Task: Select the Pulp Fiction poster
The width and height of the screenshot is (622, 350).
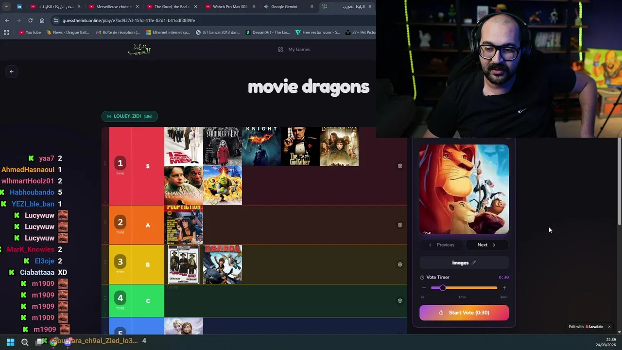Action: [x=184, y=225]
